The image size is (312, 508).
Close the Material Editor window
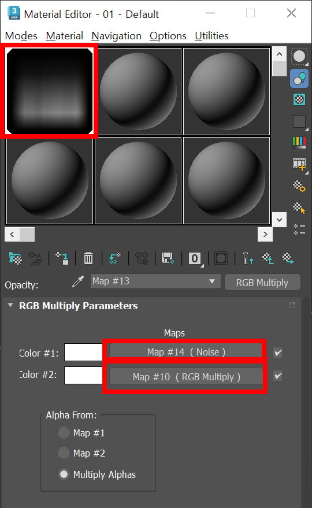click(x=292, y=13)
